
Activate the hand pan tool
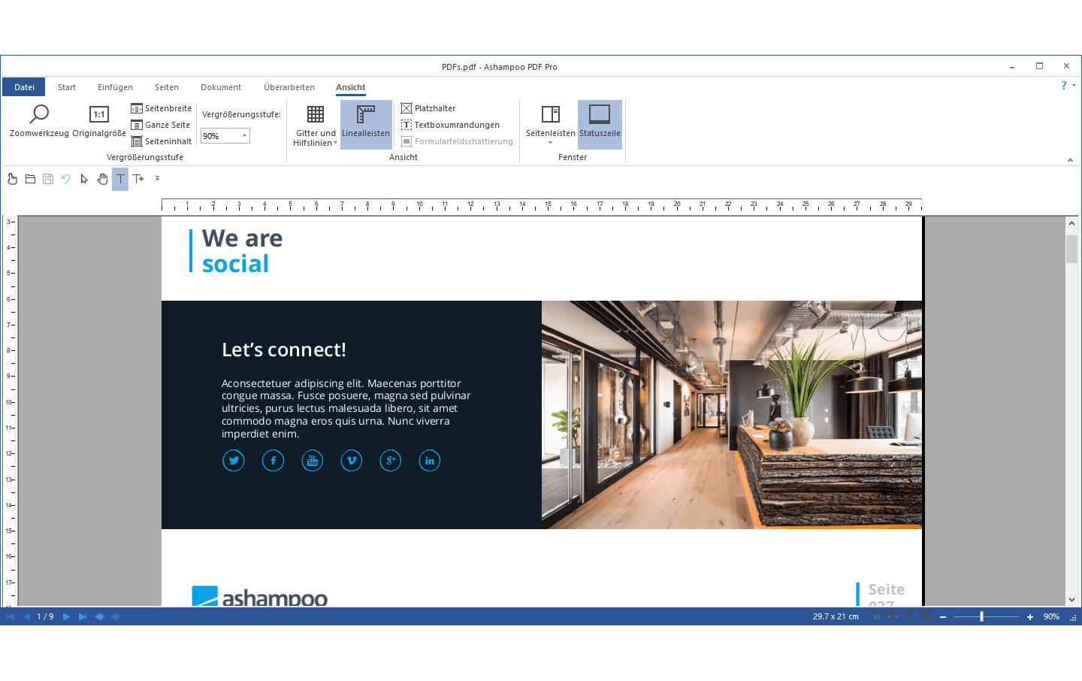(x=102, y=179)
